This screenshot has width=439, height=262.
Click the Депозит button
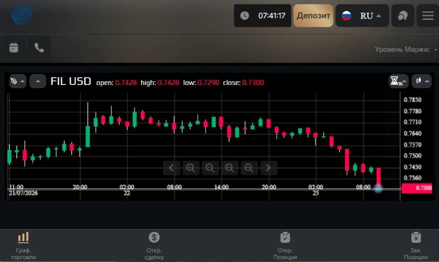313,16
